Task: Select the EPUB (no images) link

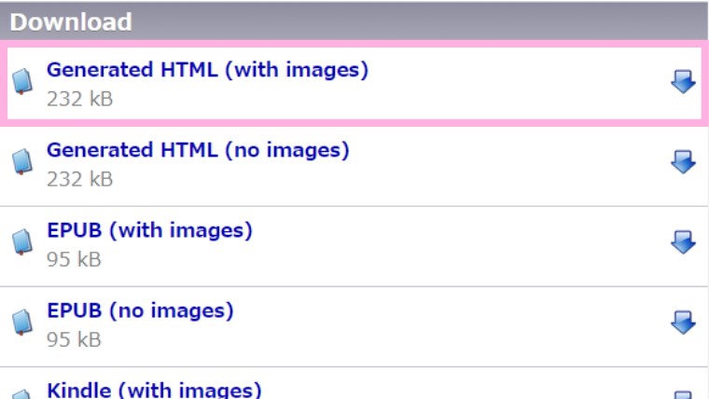Action: 140,310
